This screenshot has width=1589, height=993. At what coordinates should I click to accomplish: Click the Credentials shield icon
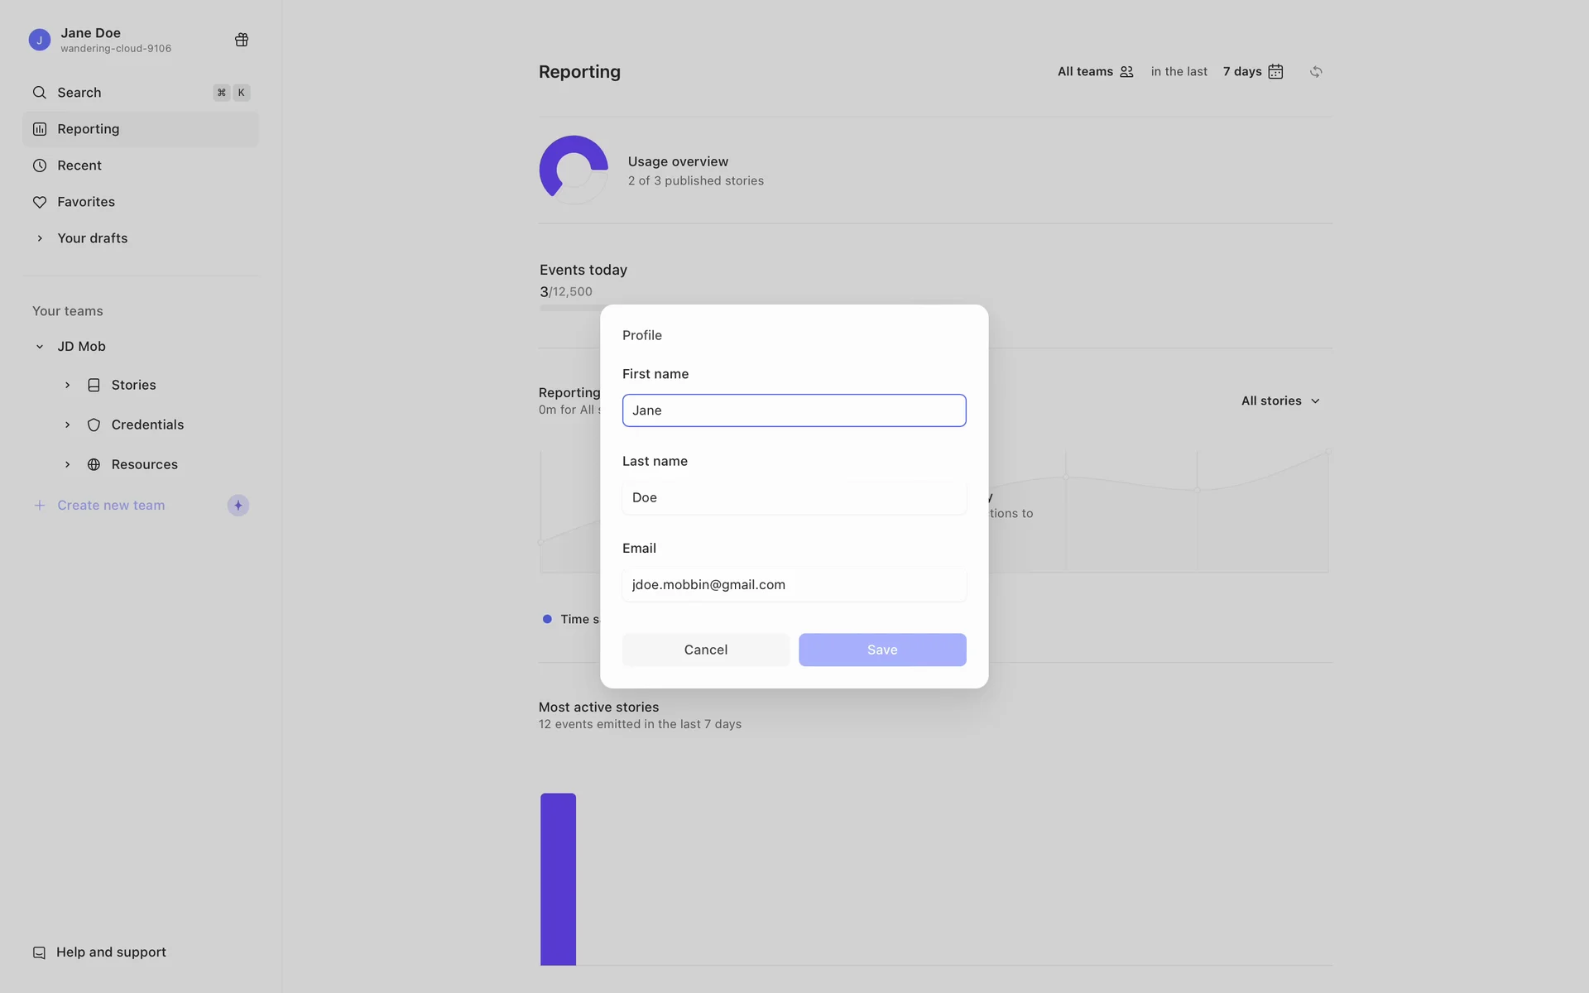coord(94,425)
